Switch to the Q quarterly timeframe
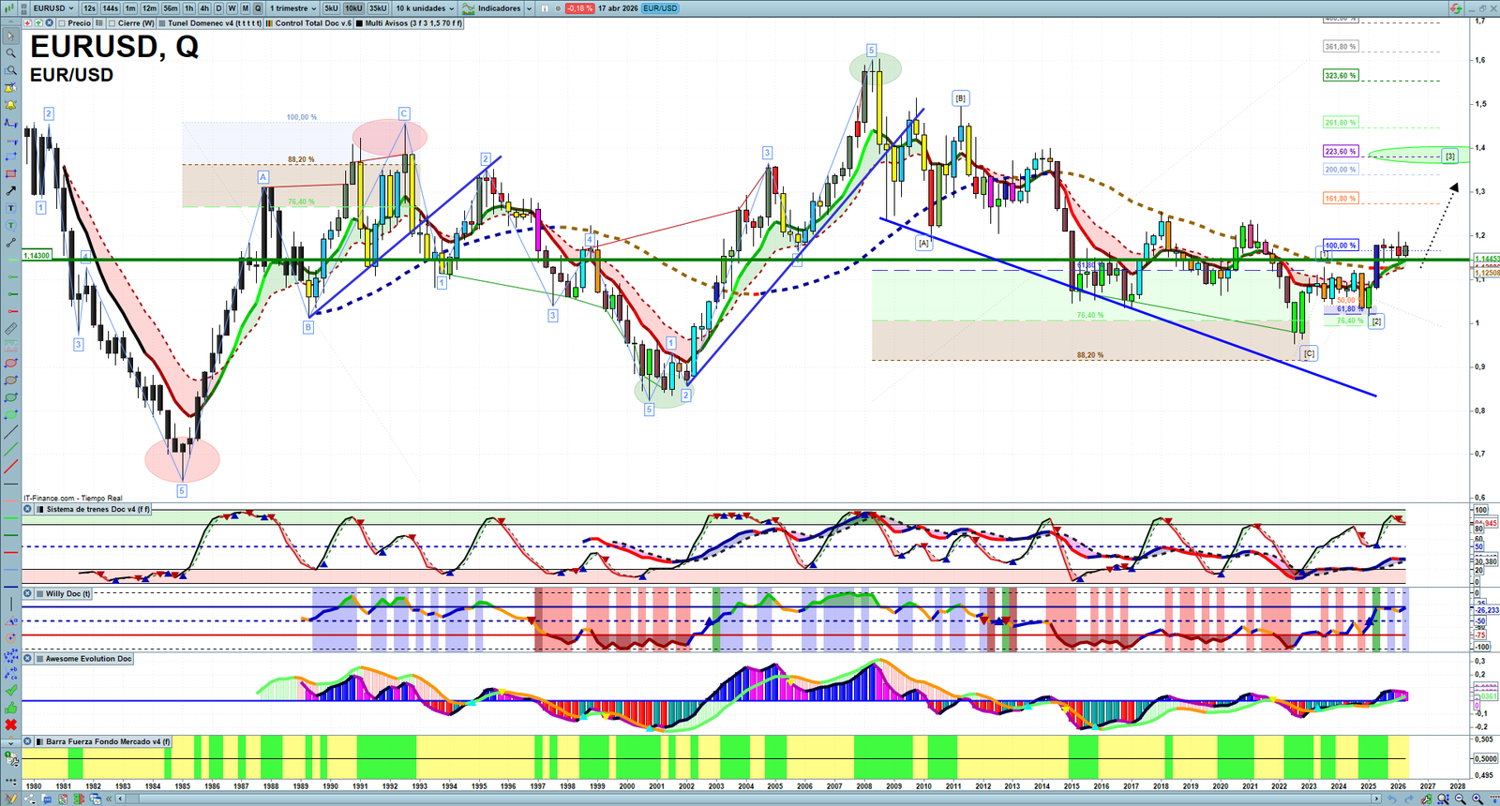This screenshot has width=1500, height=806. coord(258,8)
